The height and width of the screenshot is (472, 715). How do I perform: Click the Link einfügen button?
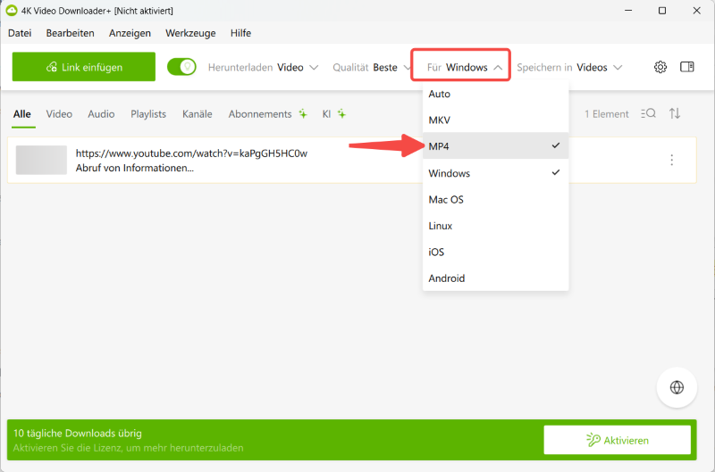point(83,67)
